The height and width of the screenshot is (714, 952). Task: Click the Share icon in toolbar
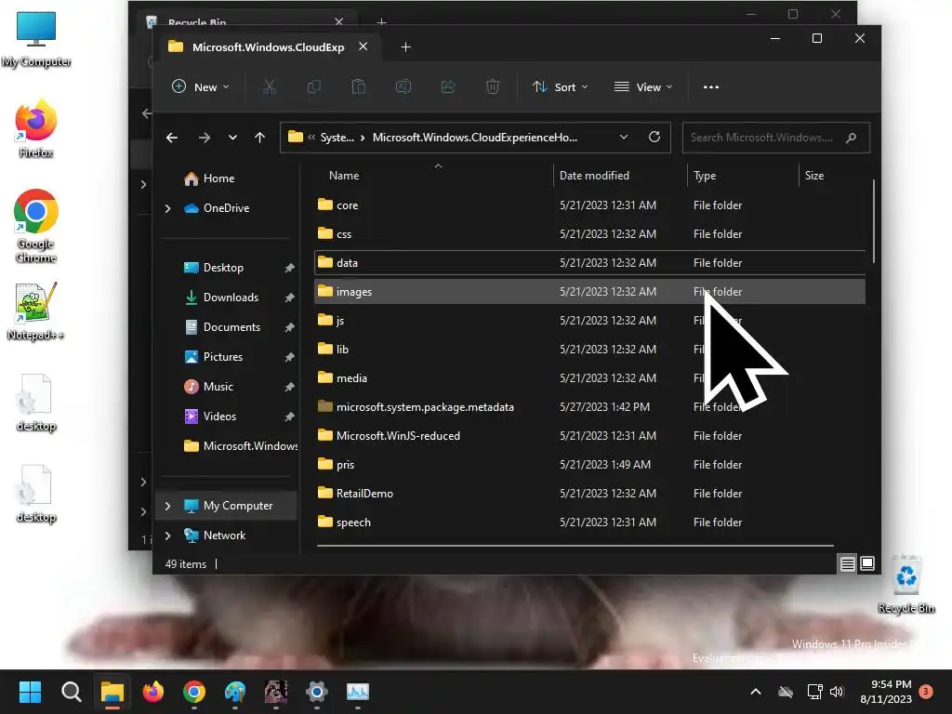pyautogui.click(x=448, y=86)
